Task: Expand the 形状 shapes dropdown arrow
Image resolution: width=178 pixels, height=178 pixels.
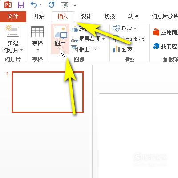Action: [x=135, y=28]
